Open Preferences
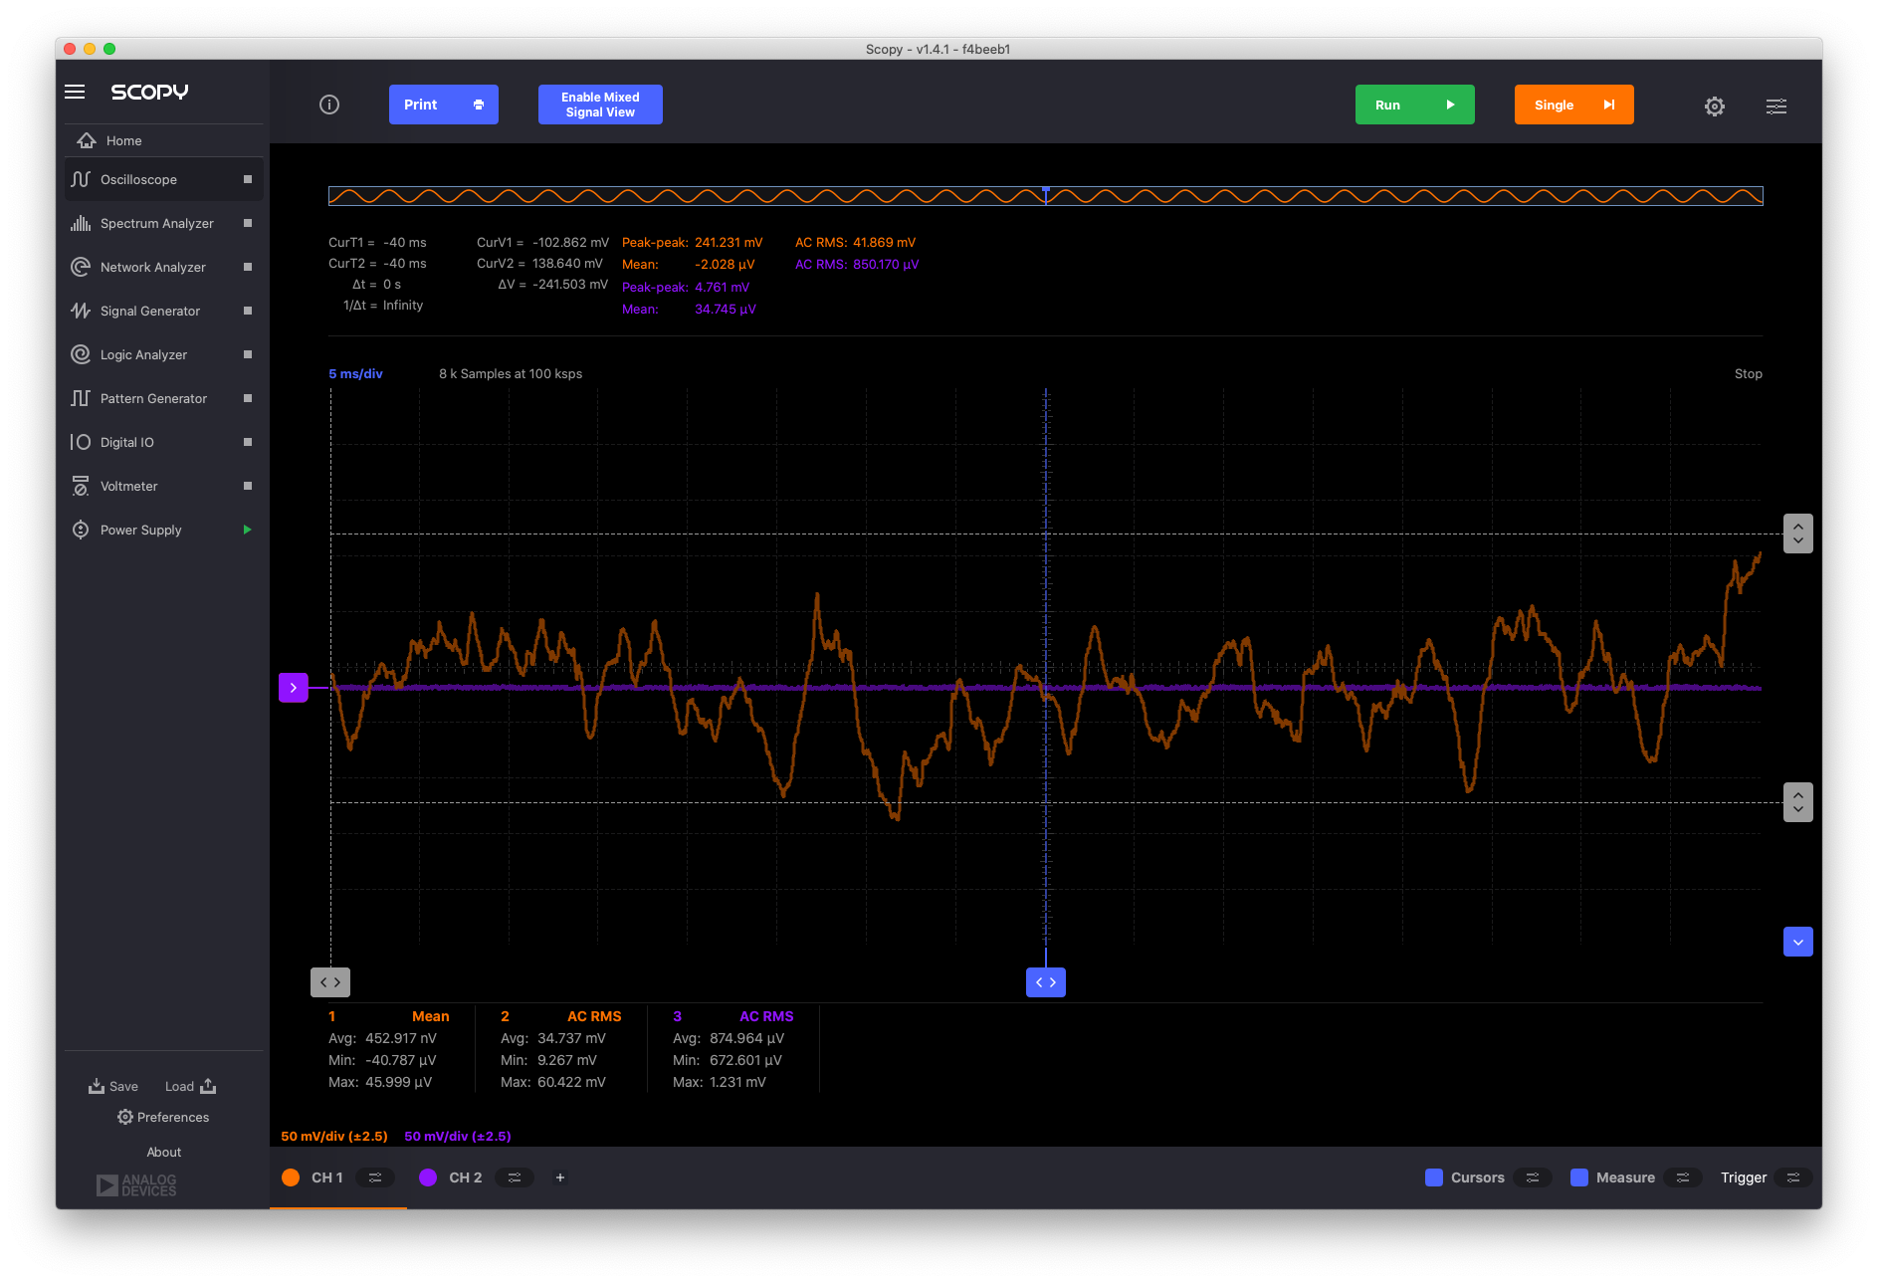 pos(163,1117)
